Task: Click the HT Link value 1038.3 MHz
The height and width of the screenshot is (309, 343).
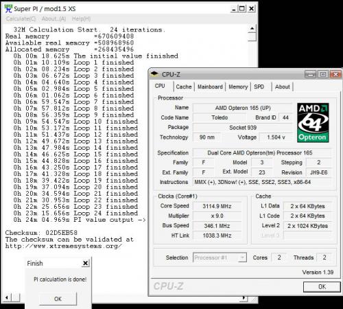Action: click(x=217, y=236)
